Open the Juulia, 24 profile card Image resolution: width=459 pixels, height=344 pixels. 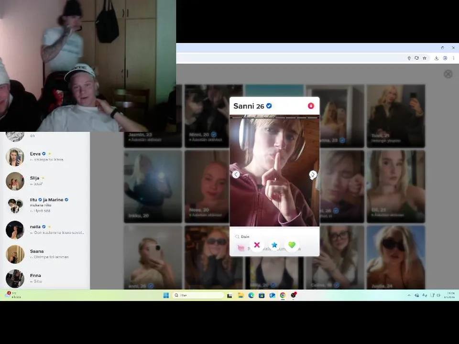[396, 257]
